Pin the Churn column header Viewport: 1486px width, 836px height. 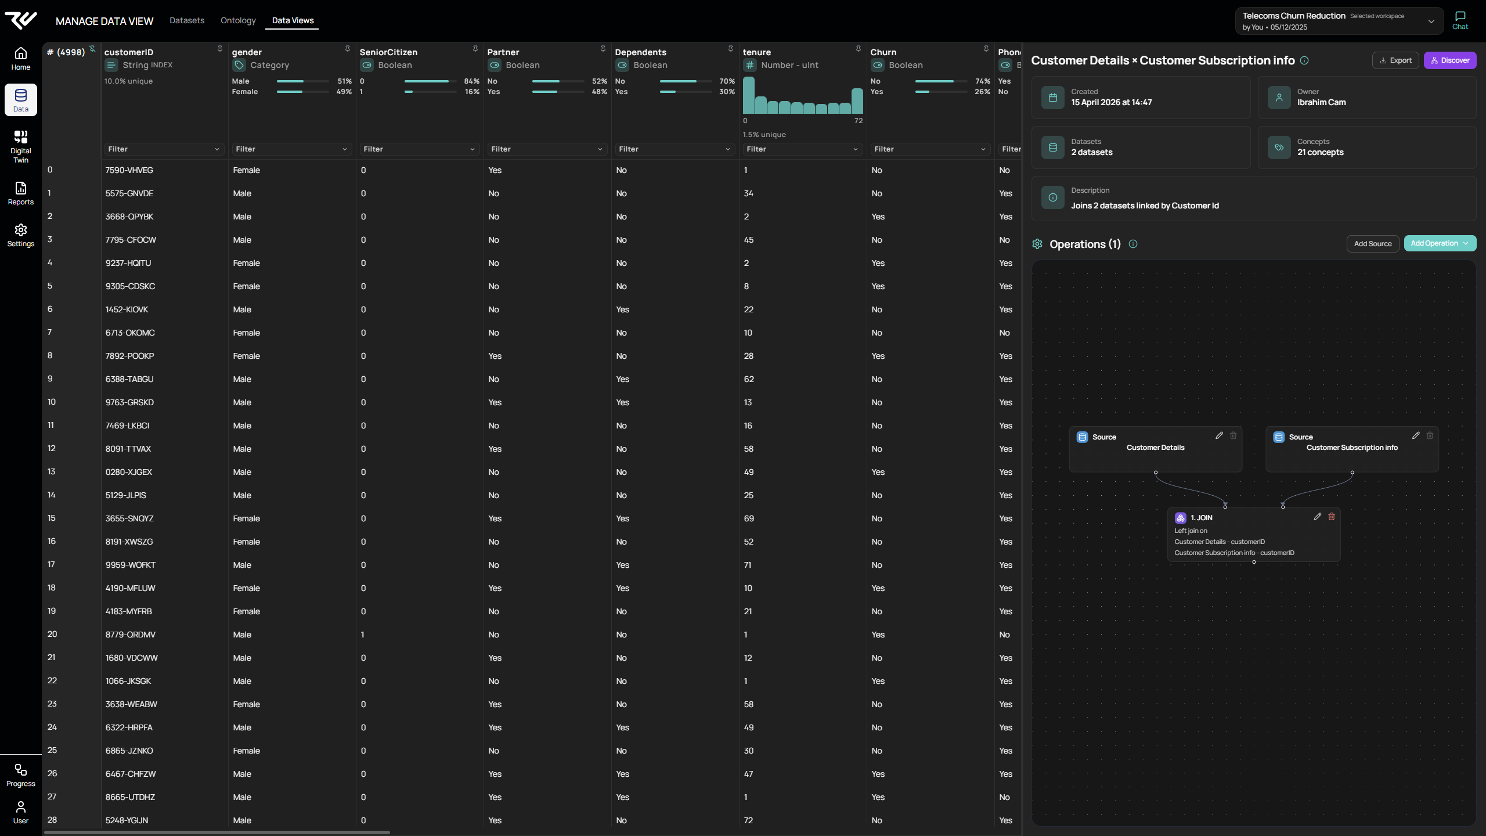pos(985,49)
